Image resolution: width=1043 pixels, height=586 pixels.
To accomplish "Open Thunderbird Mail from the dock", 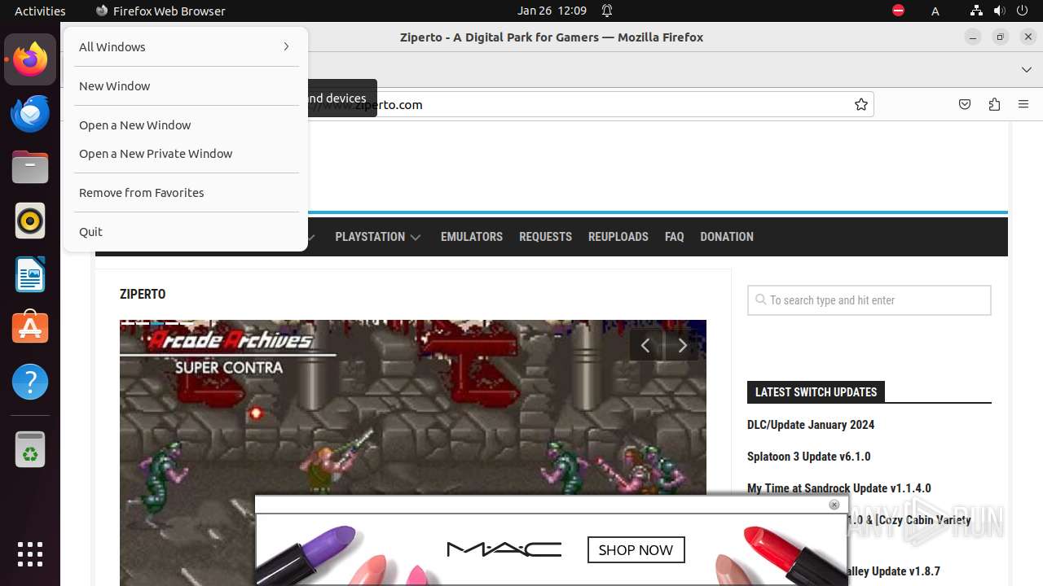I will coord(30,113).
